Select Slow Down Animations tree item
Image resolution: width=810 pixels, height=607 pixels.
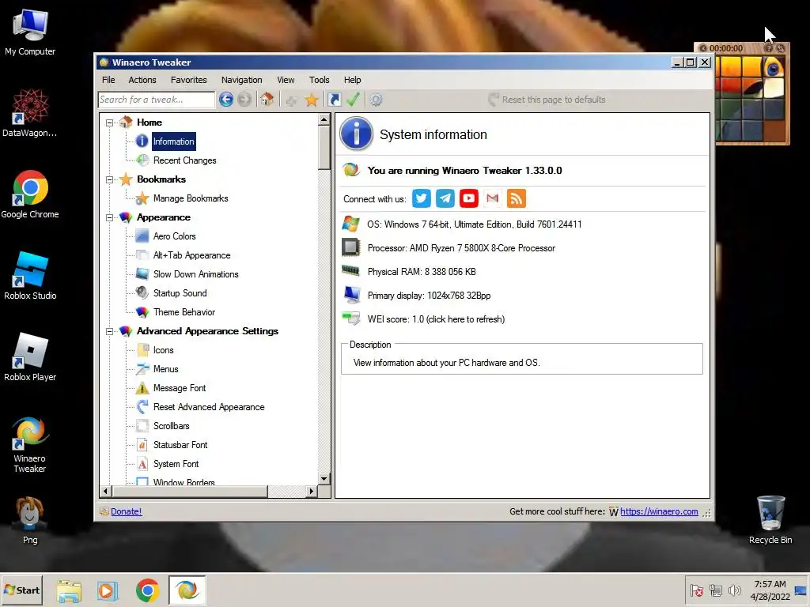[x=196, y=274]
